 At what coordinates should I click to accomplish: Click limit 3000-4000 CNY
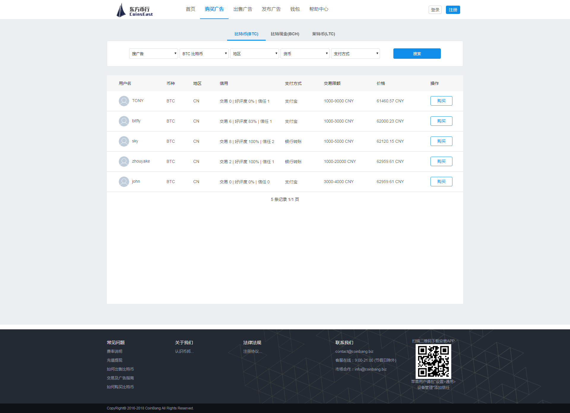click(339, 182)
